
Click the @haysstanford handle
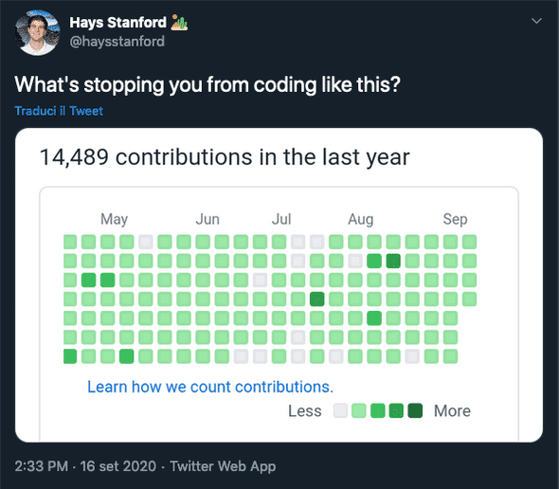[x=117, y=42]
